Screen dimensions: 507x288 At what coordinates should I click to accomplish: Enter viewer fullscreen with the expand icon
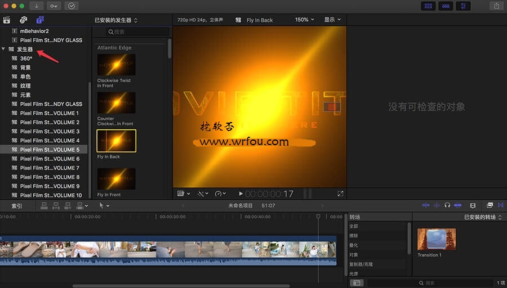pyautogui.click(x=340, y=193)
